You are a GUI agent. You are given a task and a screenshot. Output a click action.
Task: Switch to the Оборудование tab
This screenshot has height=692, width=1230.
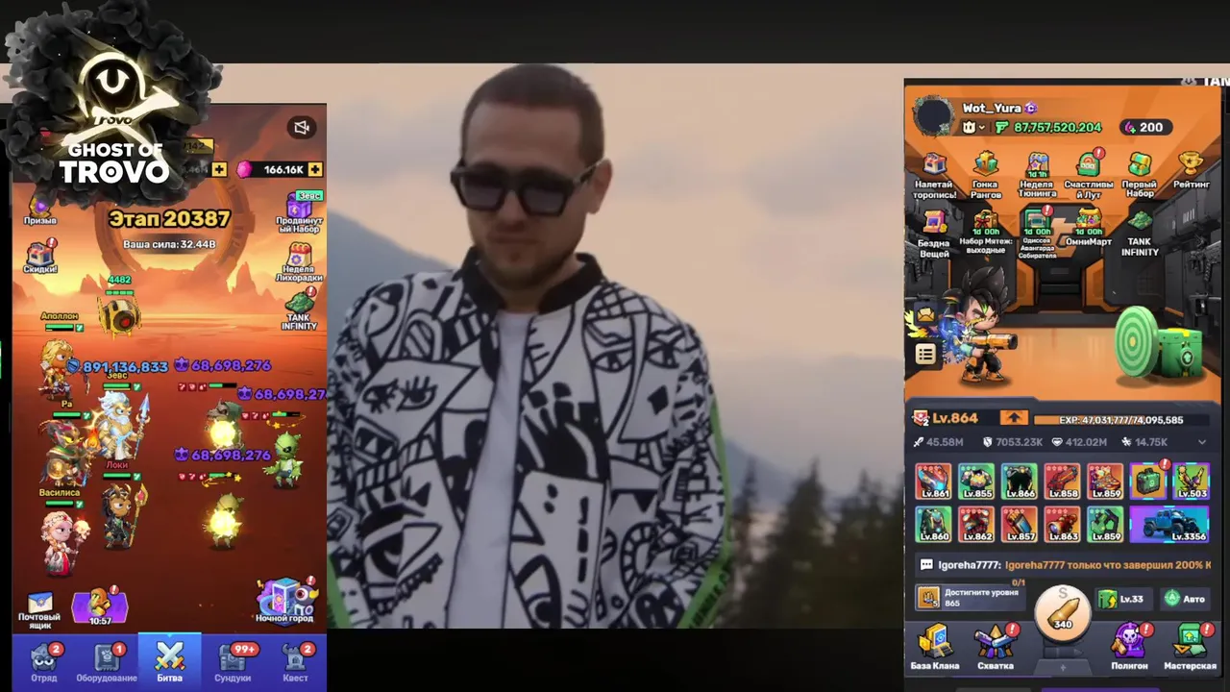(x=107, y=663)
